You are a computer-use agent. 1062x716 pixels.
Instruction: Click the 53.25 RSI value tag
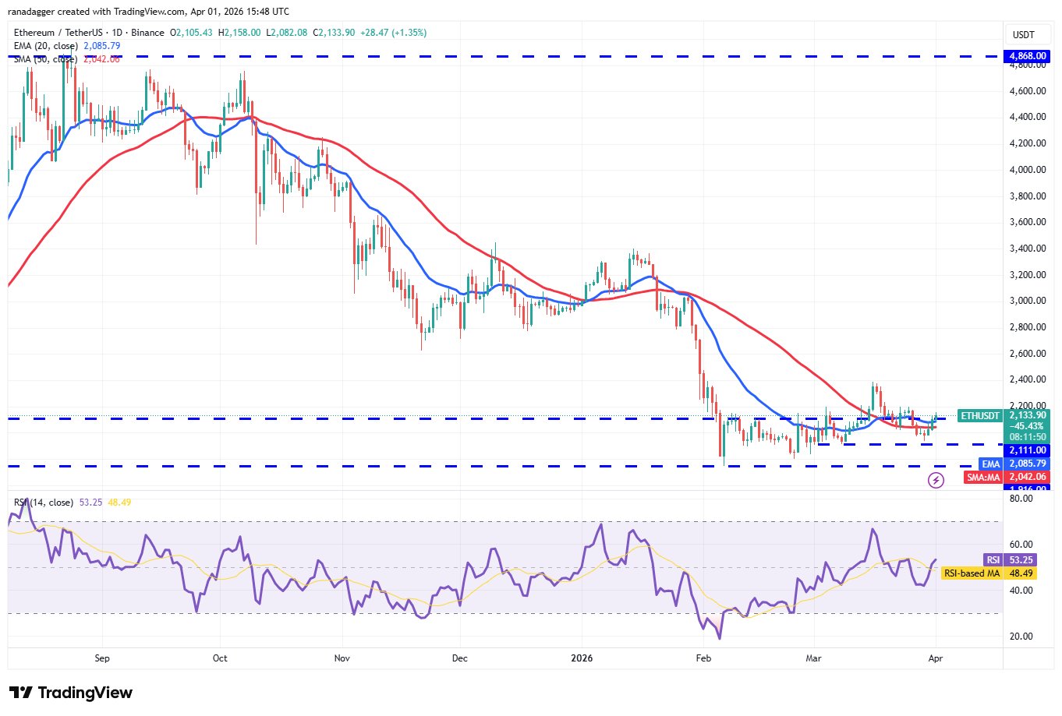(x=1021, y=560)
